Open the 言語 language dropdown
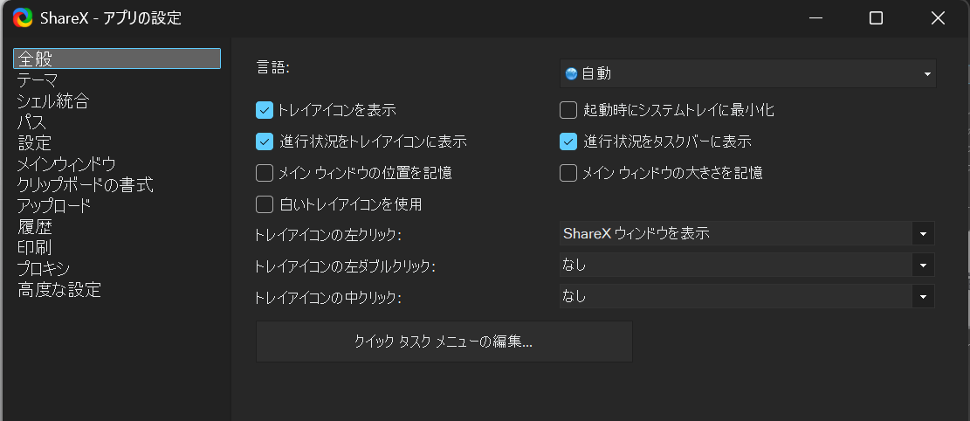Screen dimensions: 970x421 (747, 74)
